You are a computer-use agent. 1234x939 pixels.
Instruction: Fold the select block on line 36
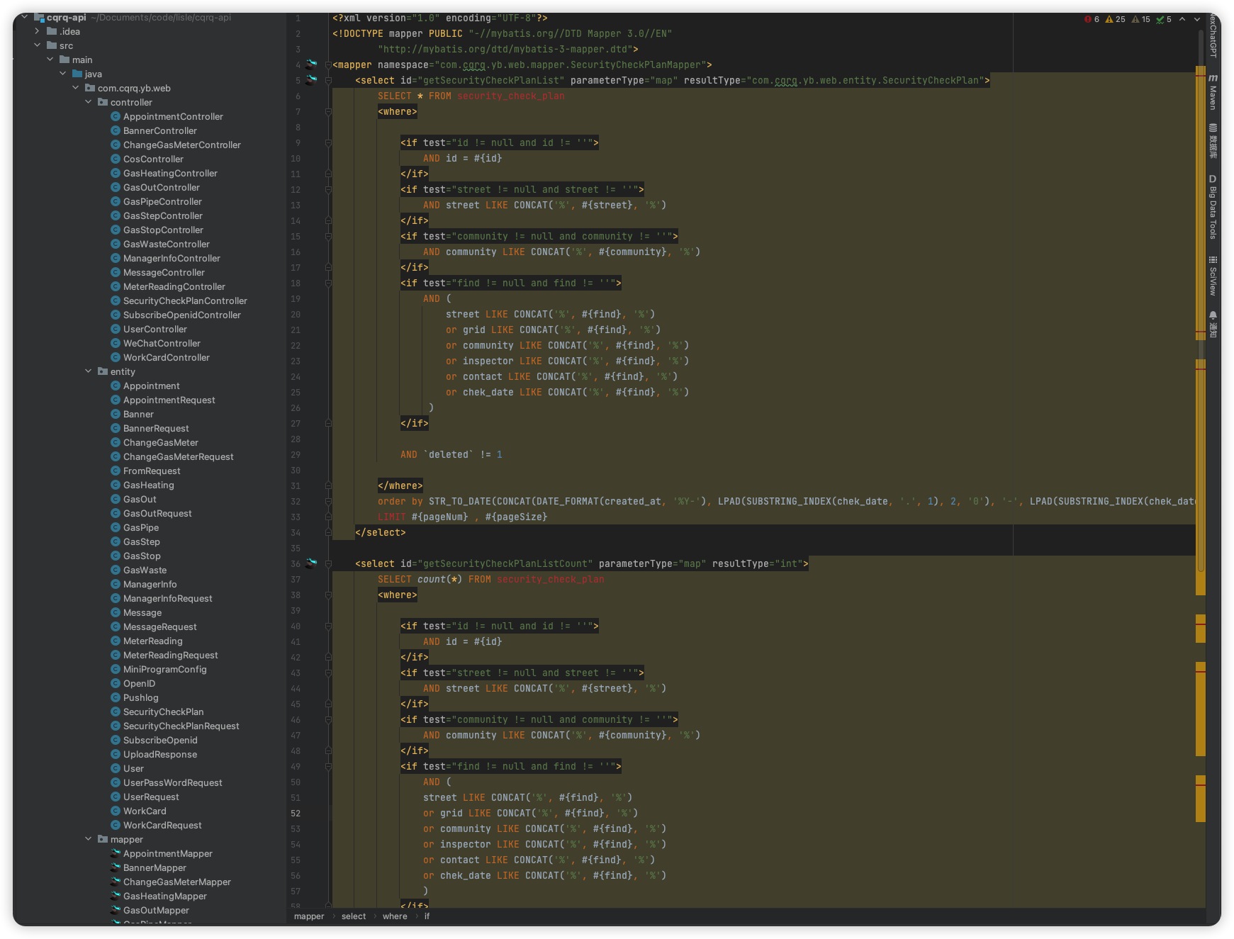point(328,563)
